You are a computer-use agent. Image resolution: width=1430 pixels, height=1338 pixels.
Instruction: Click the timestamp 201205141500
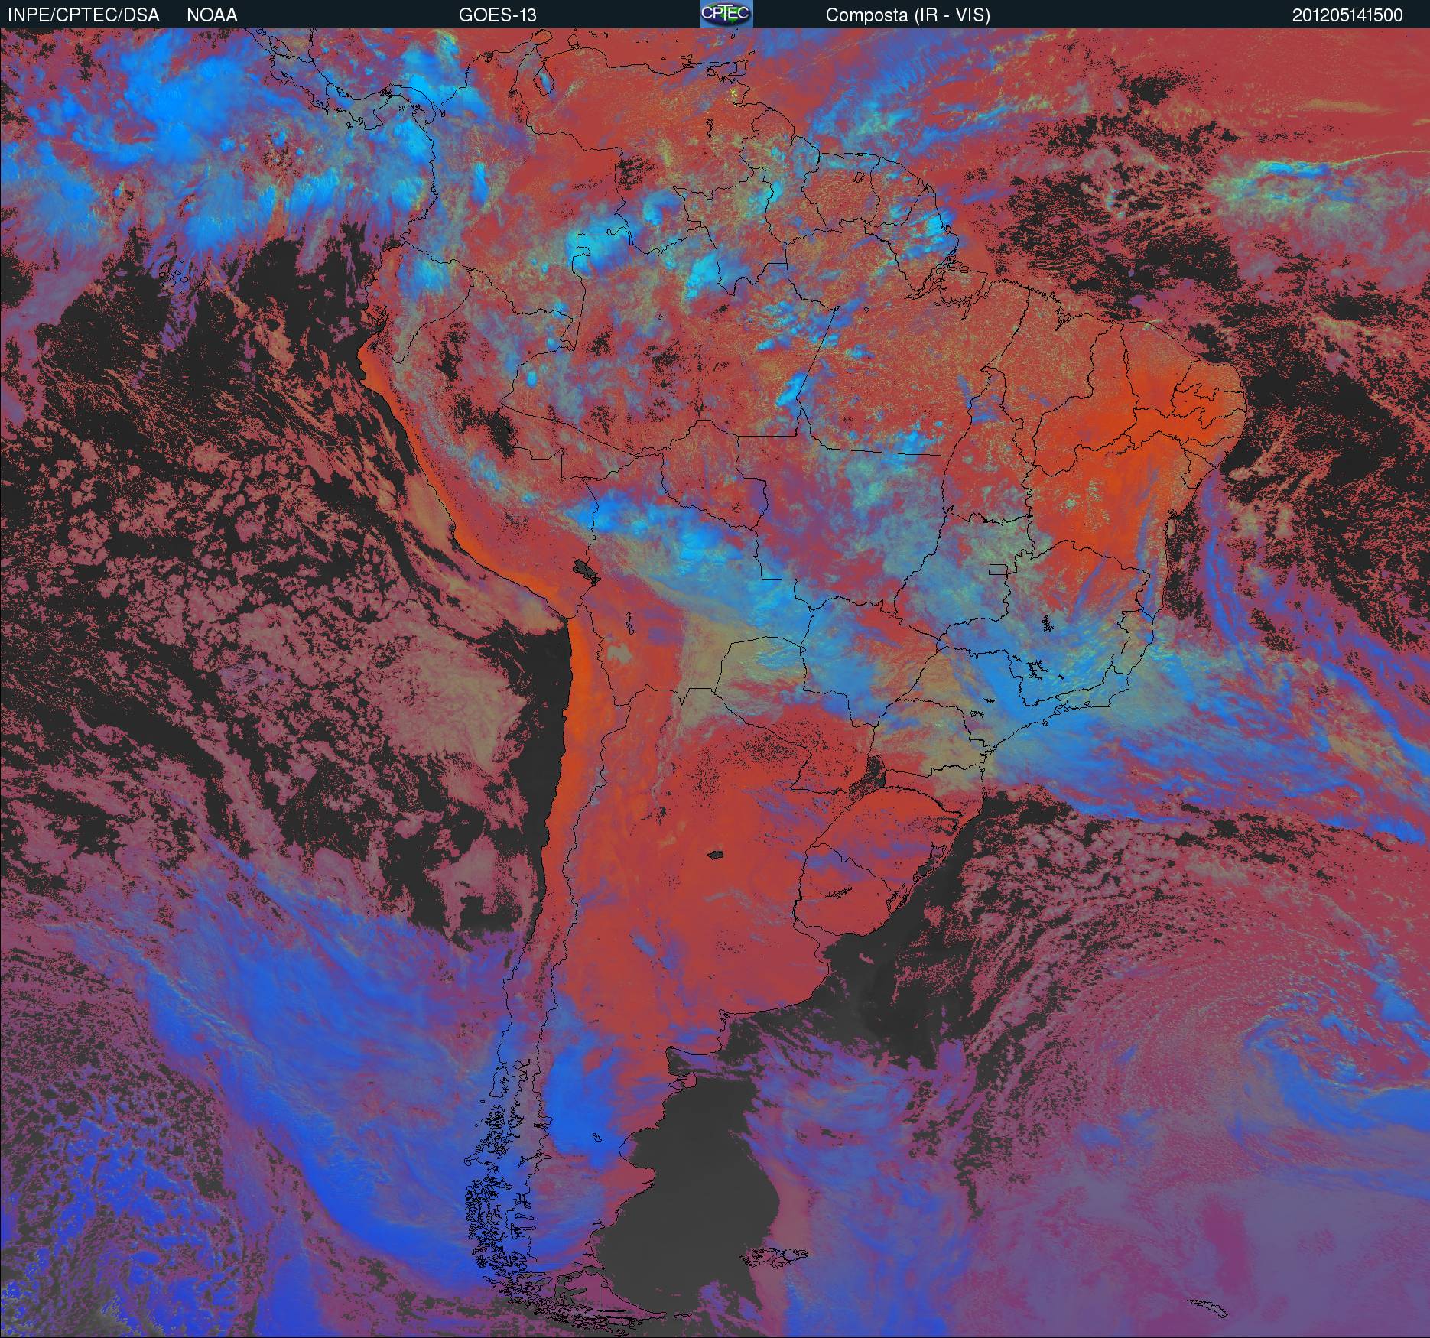[1347, 15]
